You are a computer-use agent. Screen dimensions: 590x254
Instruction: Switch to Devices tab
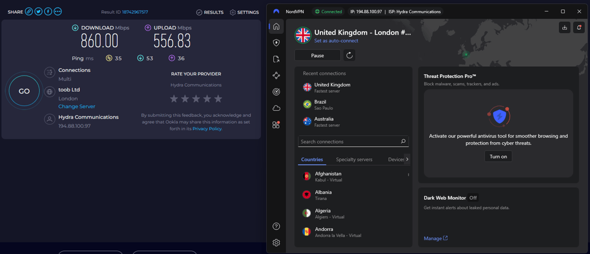(396, 160)
